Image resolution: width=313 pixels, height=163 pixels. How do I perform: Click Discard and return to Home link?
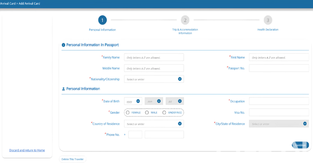click(27, 150)
